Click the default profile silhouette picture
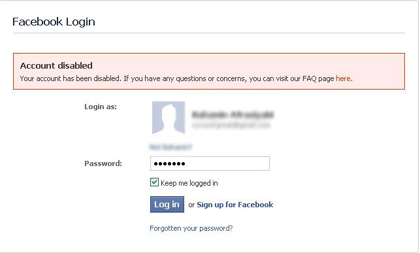420x253 pixels. (x=169, y=118)
